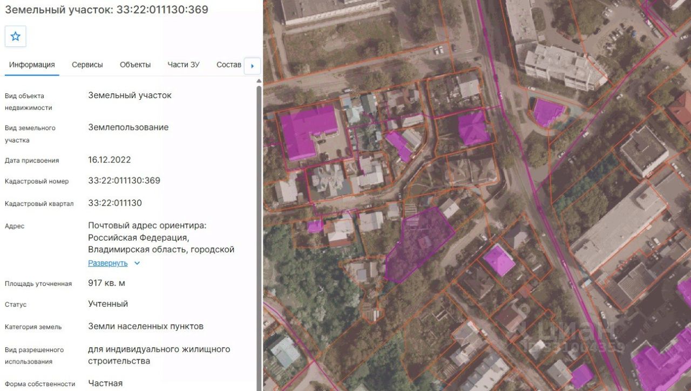Screen dimensions: 691x391
Task: Click the Дата присвоения label
Action: (32, 161)
